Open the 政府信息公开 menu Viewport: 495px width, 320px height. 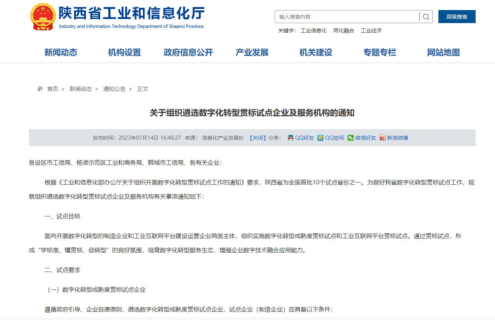click(188, 53)
